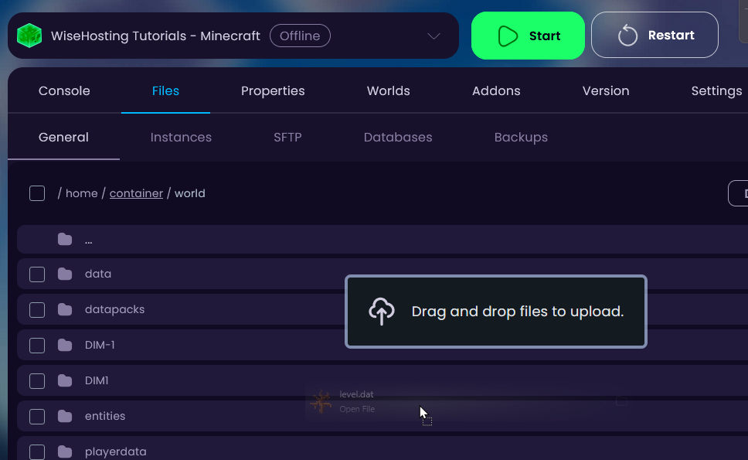This screenshot has width=748, height=460.
Task: Tick the playerdata folder checkbox
Action: 37,452
